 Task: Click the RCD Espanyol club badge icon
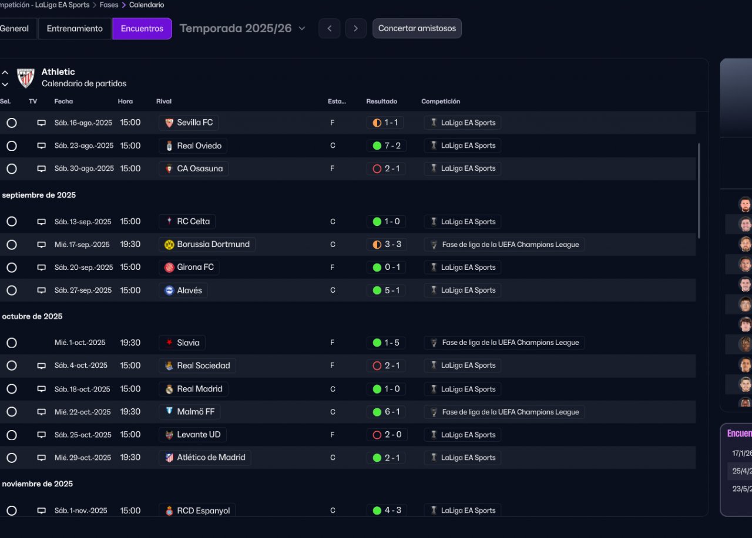pos(169,510)
